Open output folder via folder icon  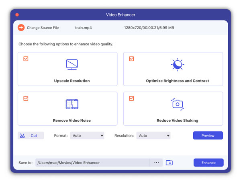(x=169, y=163)
